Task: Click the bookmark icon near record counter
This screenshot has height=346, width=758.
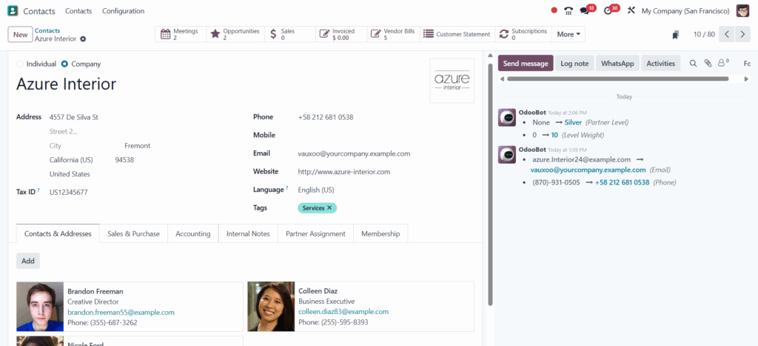Action: click(675, 34)
